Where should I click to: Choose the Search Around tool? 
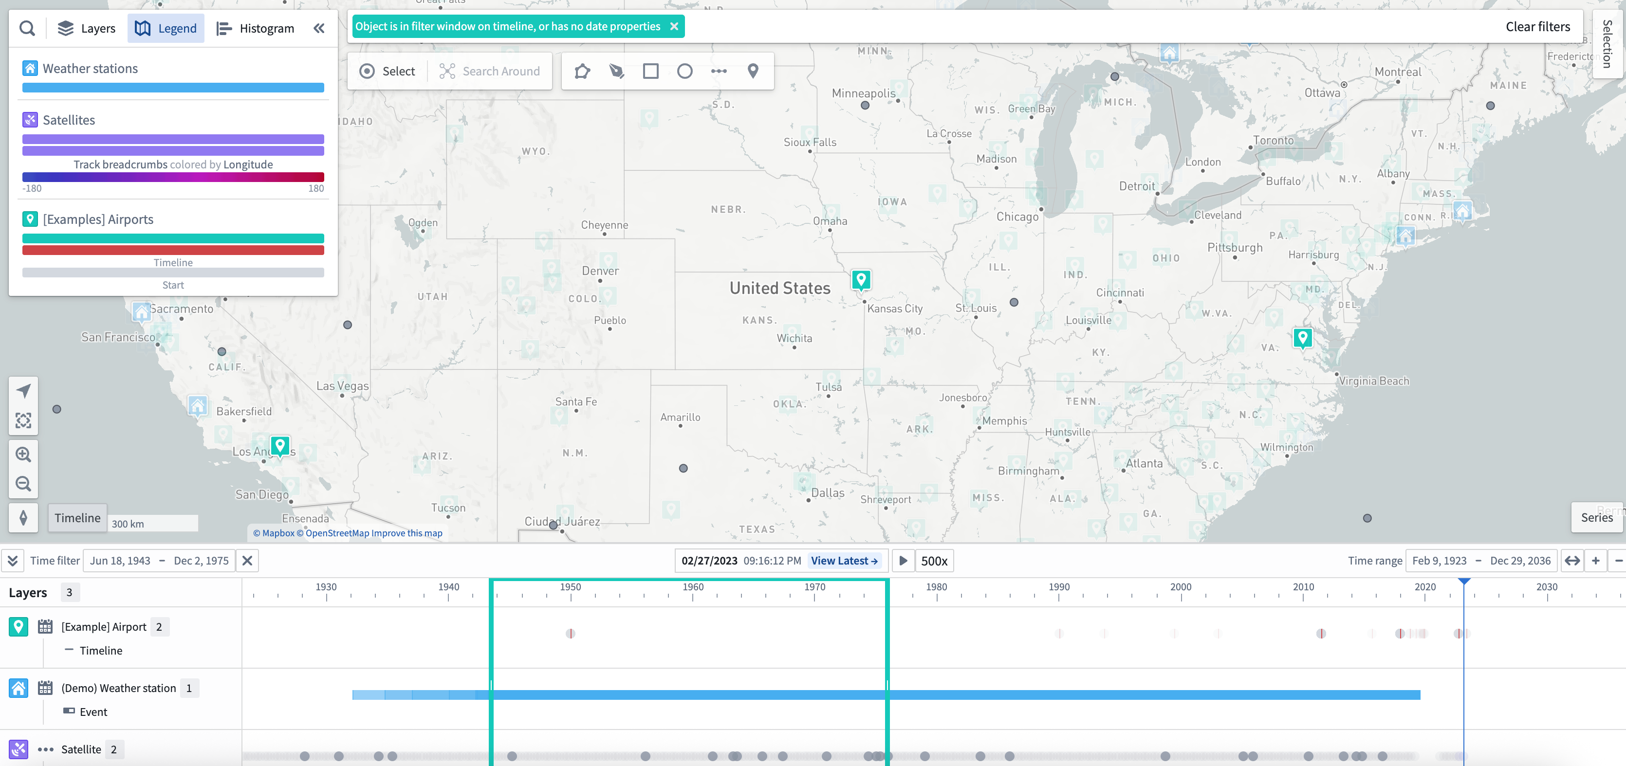(490, 72)
